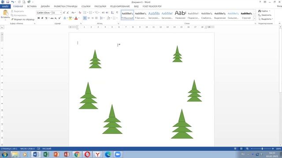Open line spacing dropdown
282x158 pixels.
102,18
